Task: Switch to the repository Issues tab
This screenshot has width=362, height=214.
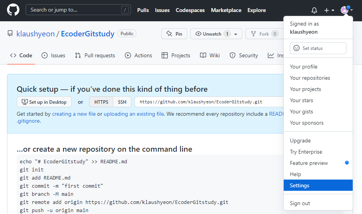Action: tap(53, 55)
